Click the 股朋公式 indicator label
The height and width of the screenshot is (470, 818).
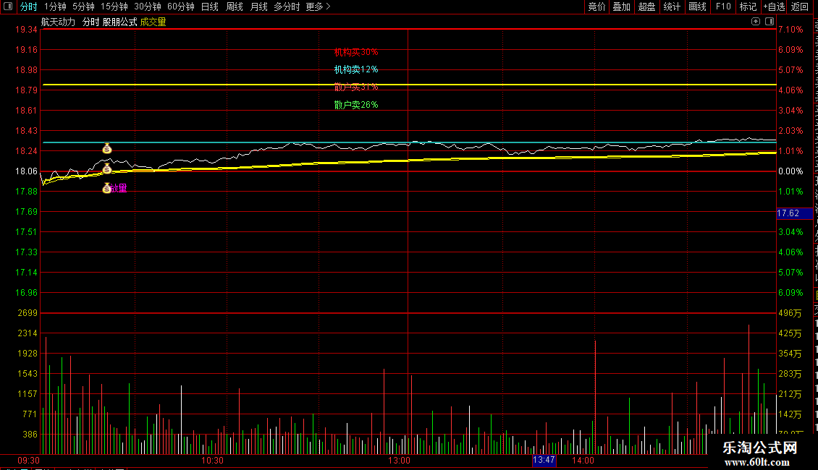120,22
